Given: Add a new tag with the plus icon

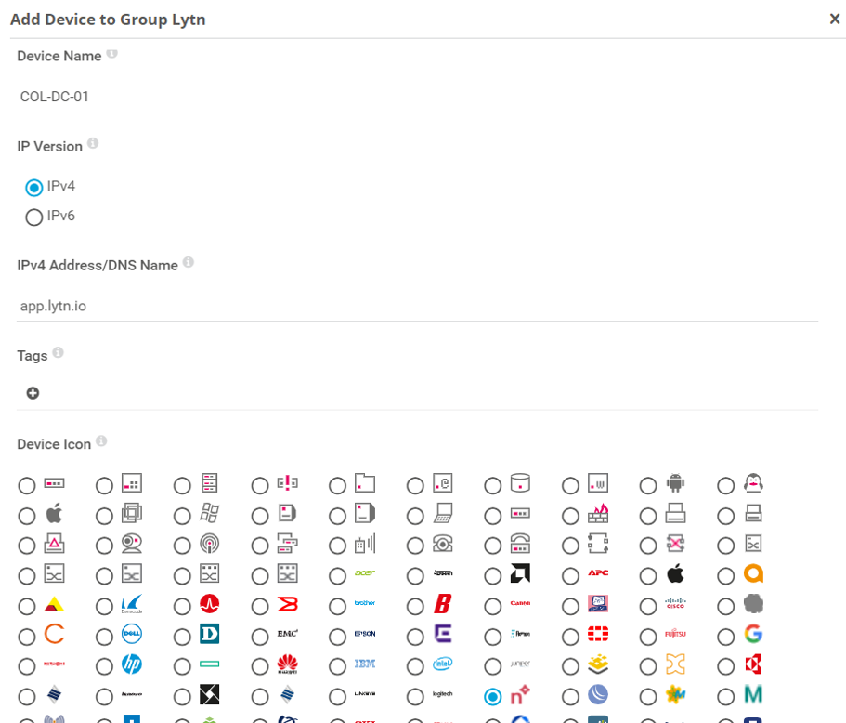Looking at the screenshot, I should pos(33,393).
